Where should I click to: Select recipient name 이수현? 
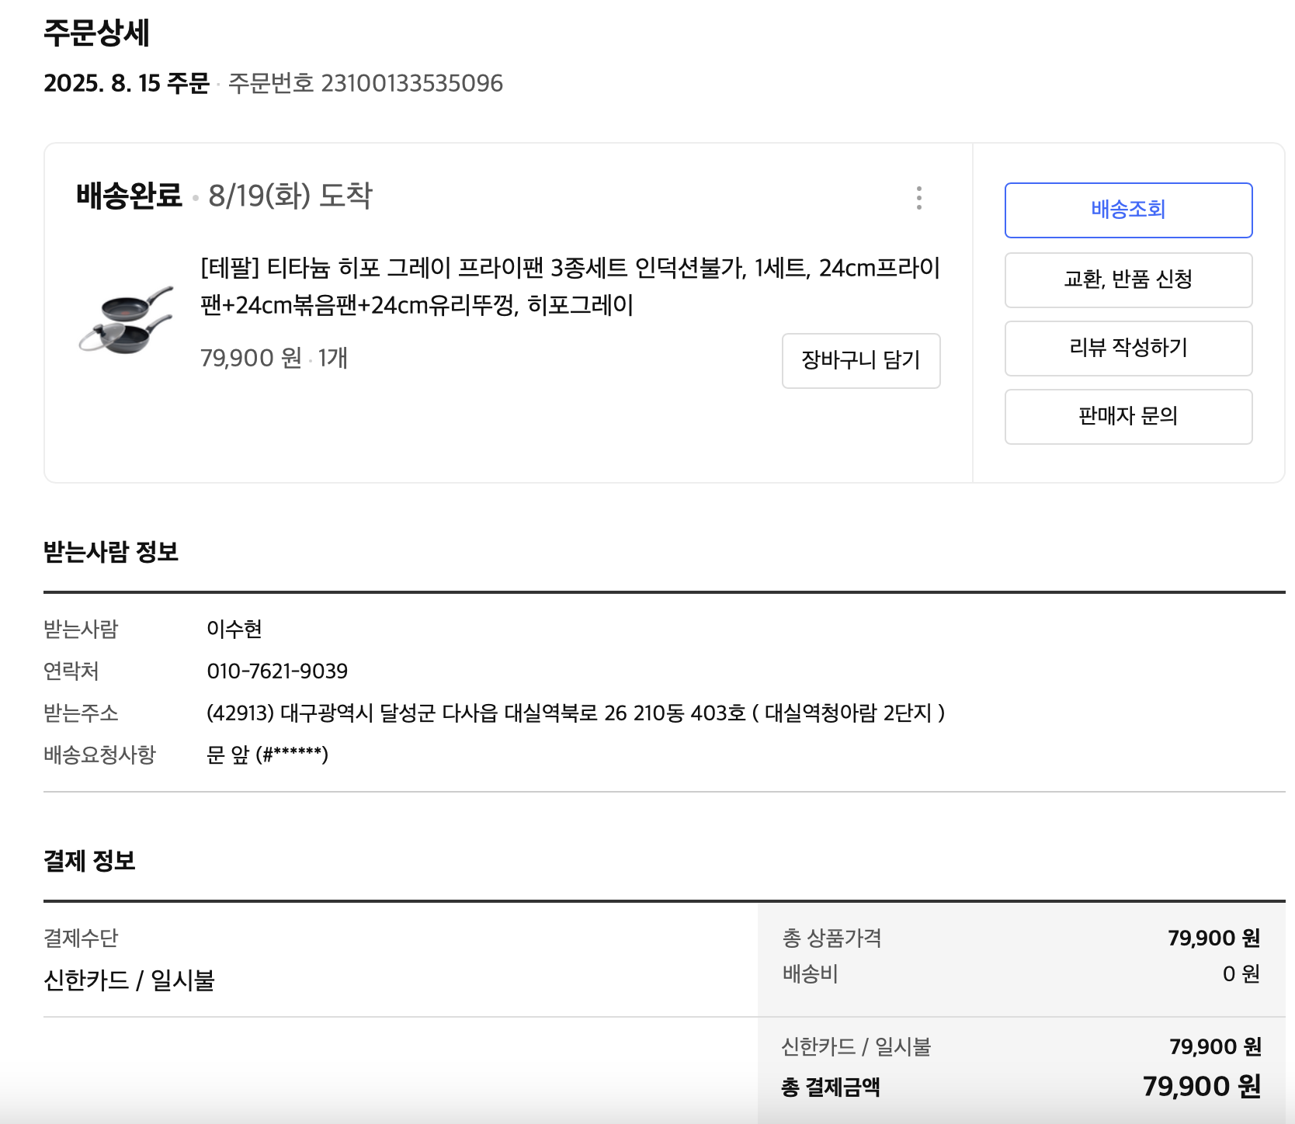(x=234, y=629)
